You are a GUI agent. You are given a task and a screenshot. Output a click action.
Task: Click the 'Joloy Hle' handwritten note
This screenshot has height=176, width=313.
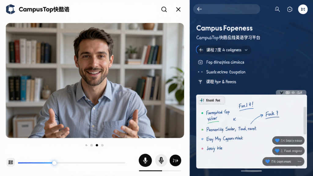[214, 148]
